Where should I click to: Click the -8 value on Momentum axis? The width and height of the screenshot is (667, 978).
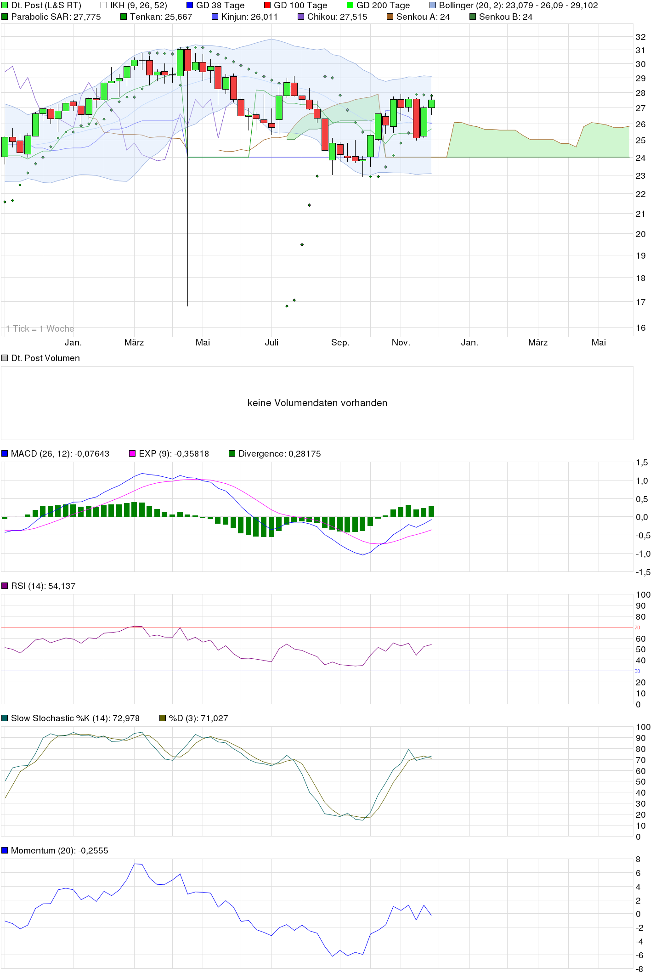click(x=639, y=969)
